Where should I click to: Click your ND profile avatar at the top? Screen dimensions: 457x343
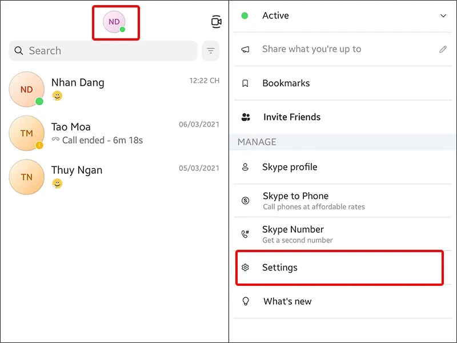point(113,21)
